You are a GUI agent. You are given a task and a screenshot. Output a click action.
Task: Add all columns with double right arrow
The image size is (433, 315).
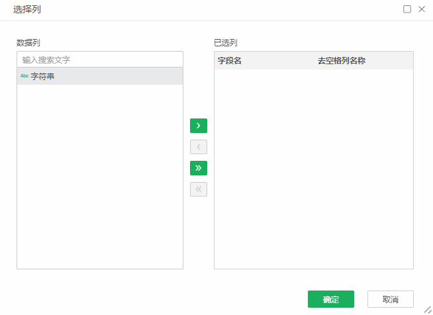[199, 168]
